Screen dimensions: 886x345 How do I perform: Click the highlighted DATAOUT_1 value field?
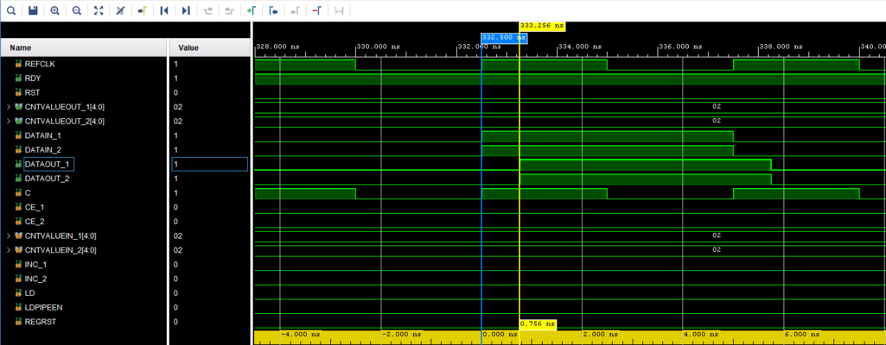tap(210, 164)
